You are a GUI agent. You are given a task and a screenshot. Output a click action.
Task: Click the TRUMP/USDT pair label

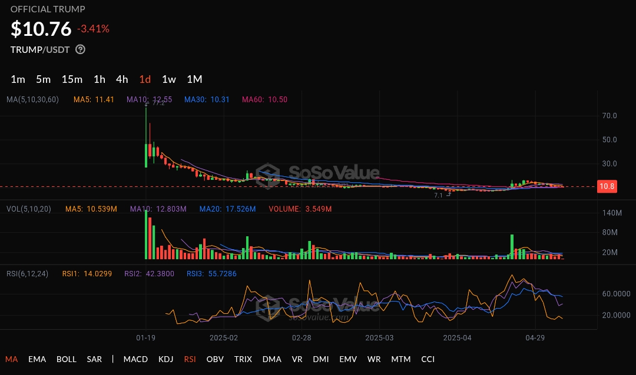[x=40, y=50]
